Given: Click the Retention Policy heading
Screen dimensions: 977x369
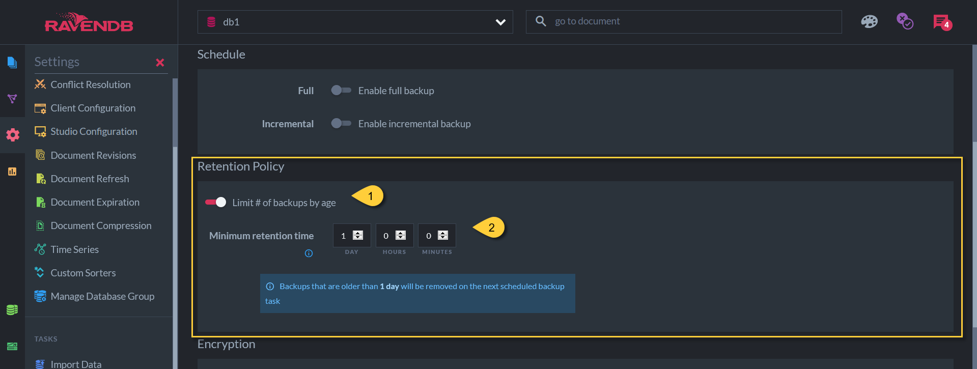Looking at the screenshot, I should (241, 166).
